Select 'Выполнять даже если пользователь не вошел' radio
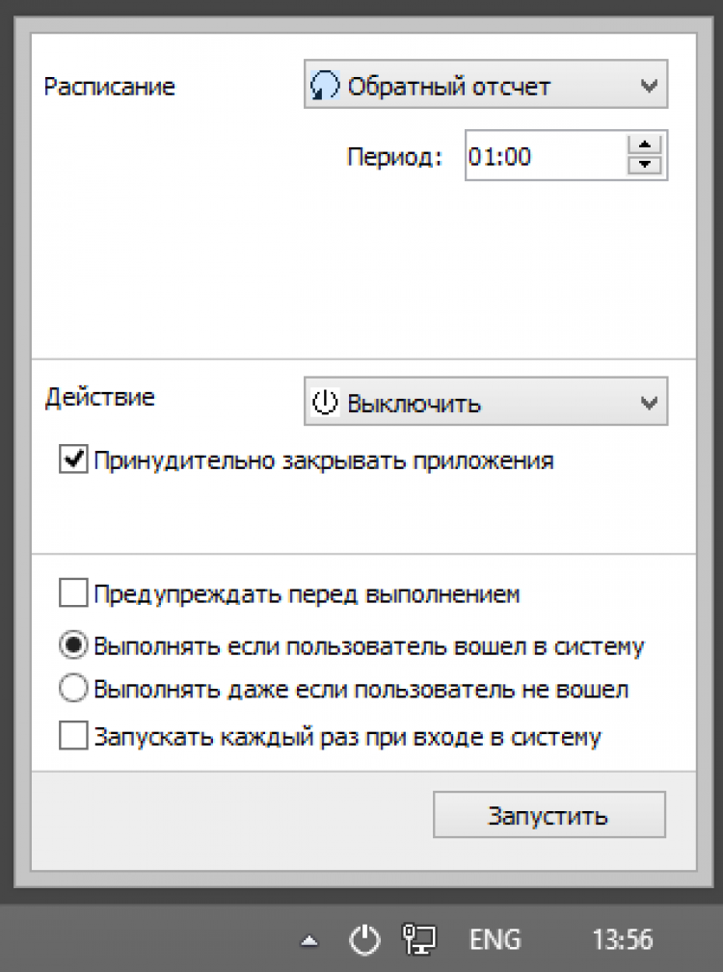Image resolution: width=723 pixels, height=972 pixels. (x=73, y=690)
